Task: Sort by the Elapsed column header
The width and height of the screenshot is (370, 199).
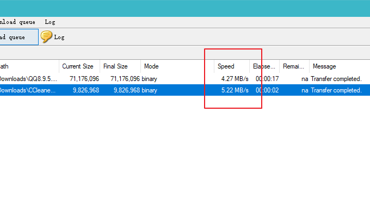Action: pyautogui.click(x=264, y=66)
